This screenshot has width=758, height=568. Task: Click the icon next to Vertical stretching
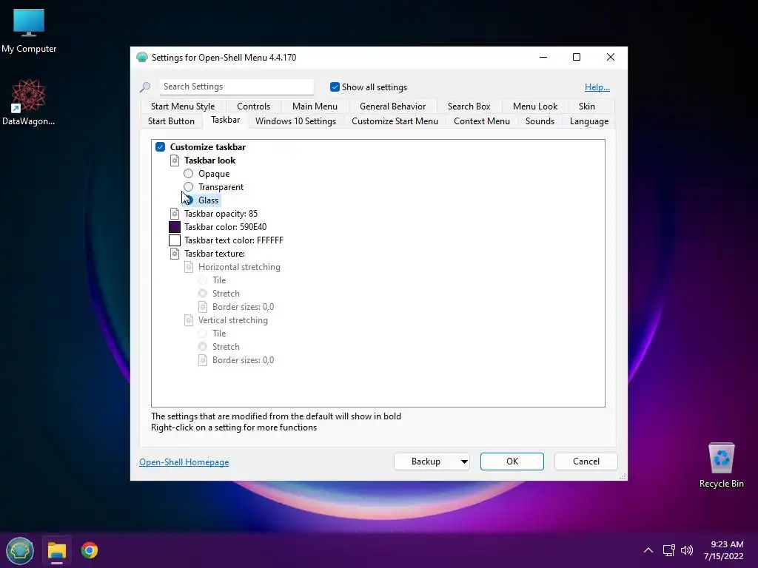tap(189, 320)
